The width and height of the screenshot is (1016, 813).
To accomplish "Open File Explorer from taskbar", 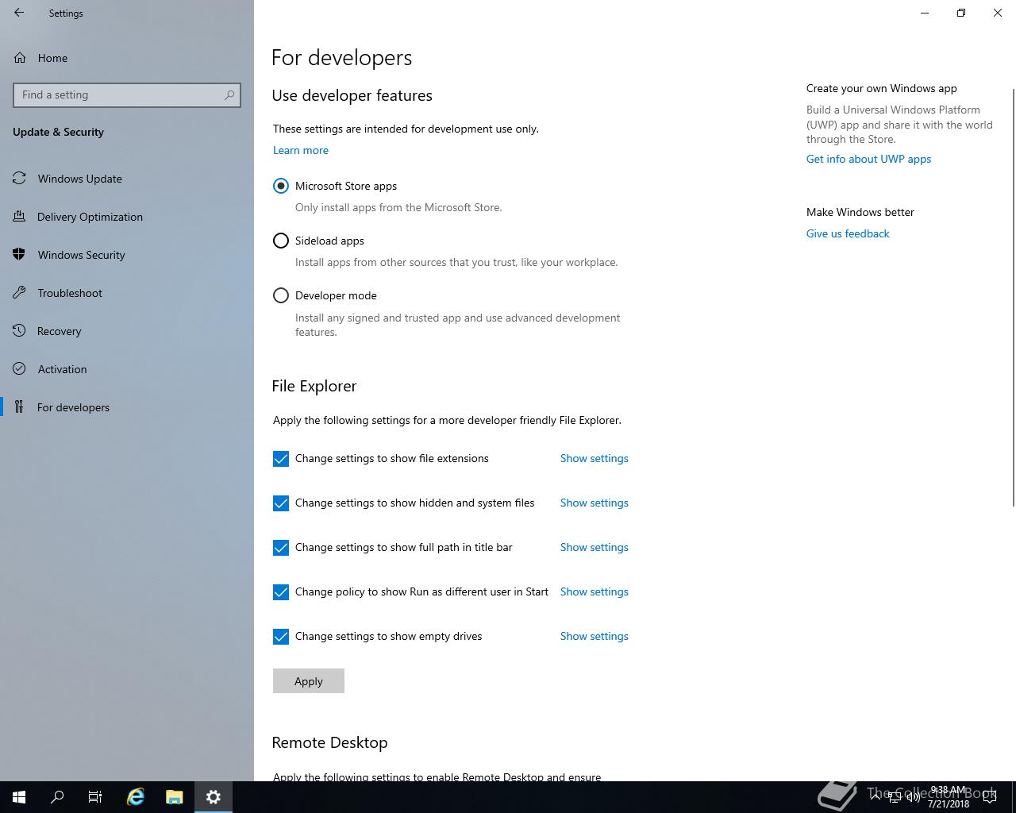I will pyautogui.click(x=175, y=797).
